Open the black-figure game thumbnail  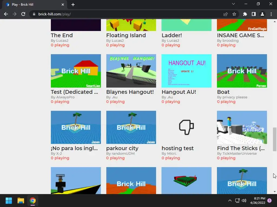click(76, 181)
